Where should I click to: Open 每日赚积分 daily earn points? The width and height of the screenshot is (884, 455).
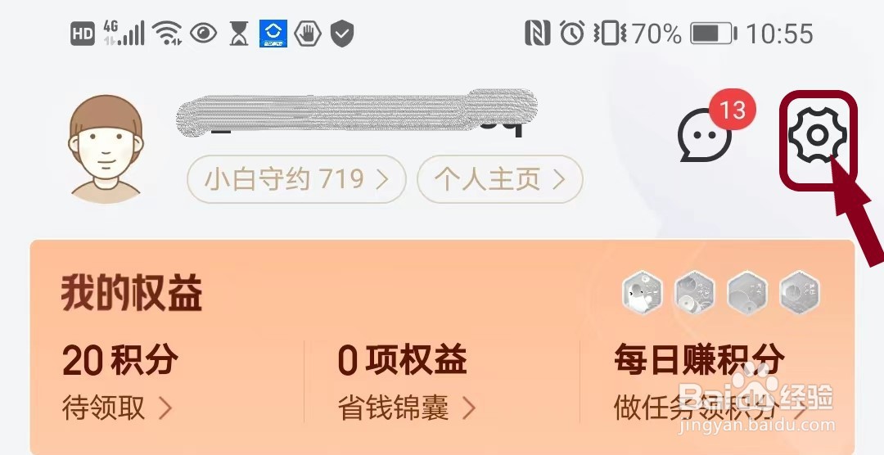[699, 361]
